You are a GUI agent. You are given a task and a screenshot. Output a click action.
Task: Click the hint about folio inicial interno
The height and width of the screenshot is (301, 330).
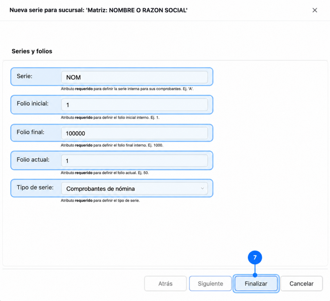(x=110, y=117)
